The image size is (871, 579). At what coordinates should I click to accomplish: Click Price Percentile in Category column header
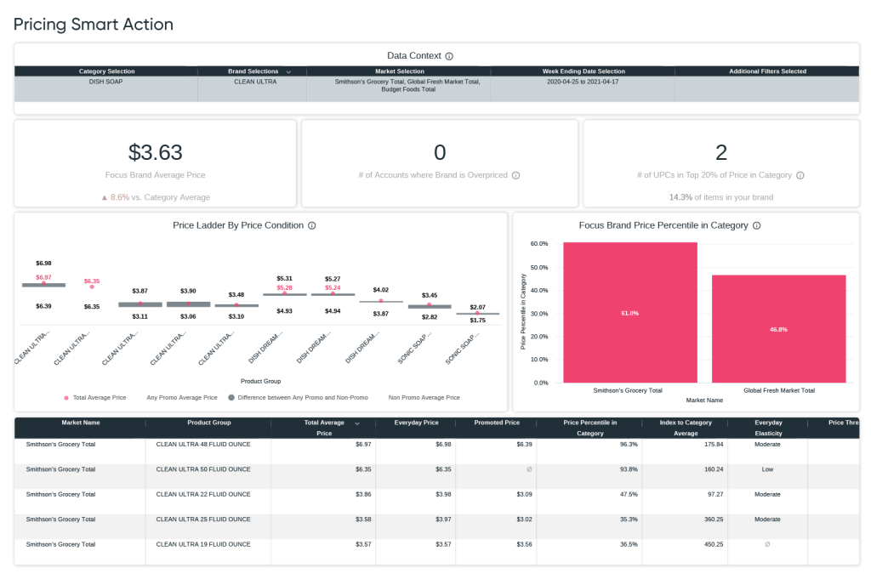click(590, 428)
